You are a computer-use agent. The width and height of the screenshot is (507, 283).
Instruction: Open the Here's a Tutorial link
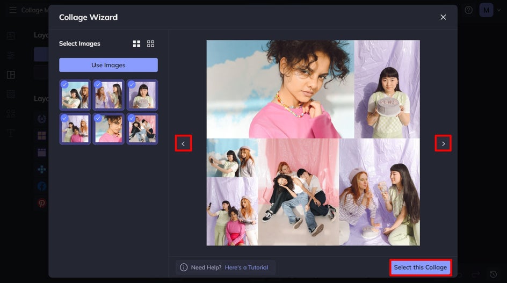(x=247, y=267)
